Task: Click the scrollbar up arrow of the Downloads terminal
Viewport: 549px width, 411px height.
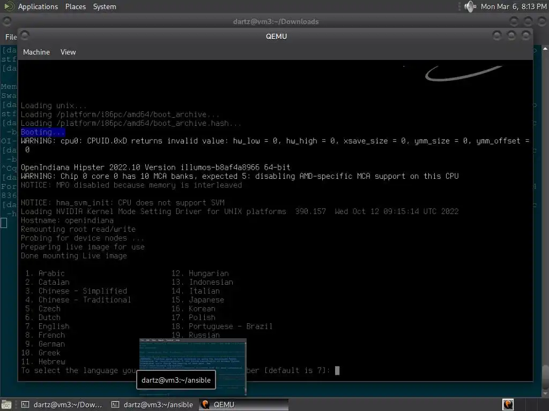Action: pos(545,49)
